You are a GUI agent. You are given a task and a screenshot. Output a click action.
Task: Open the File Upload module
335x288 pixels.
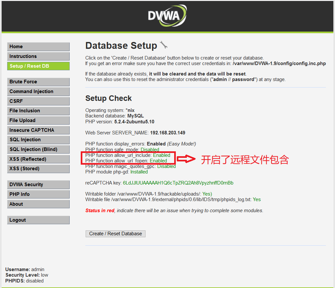[x=38, y=120]
